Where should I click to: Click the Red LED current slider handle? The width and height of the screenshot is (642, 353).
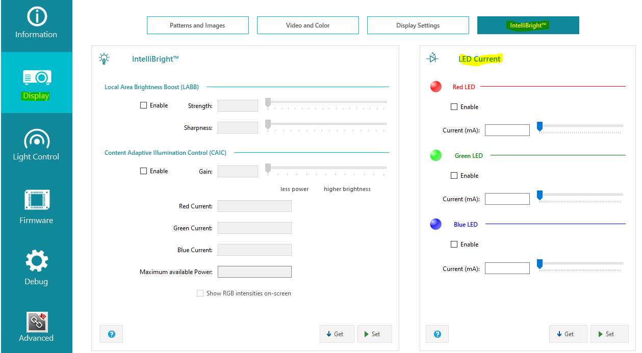tap(540, 126)
